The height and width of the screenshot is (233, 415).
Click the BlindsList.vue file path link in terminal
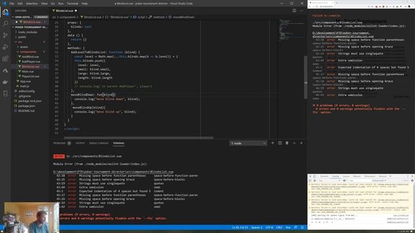(x=113, y=172)
